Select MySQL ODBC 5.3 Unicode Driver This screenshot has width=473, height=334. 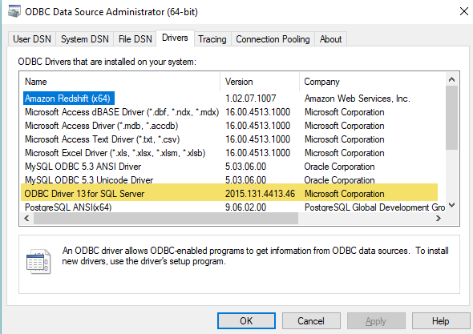tap(89, 180)
